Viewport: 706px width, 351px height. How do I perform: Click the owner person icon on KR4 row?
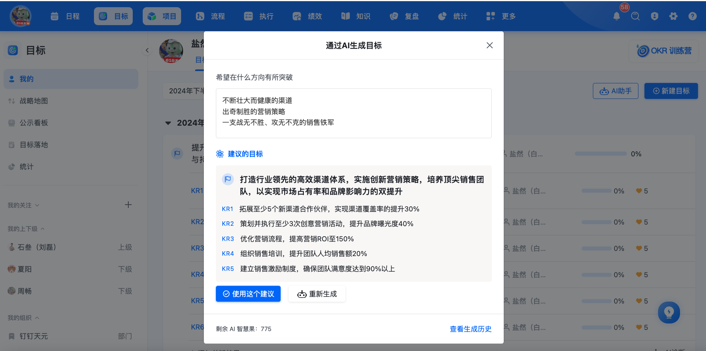506,275
